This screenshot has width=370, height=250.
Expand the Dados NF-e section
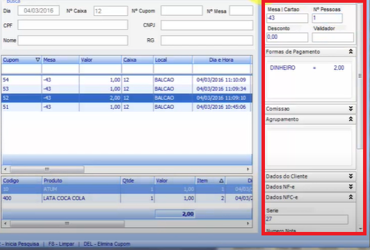pos(351,187)
